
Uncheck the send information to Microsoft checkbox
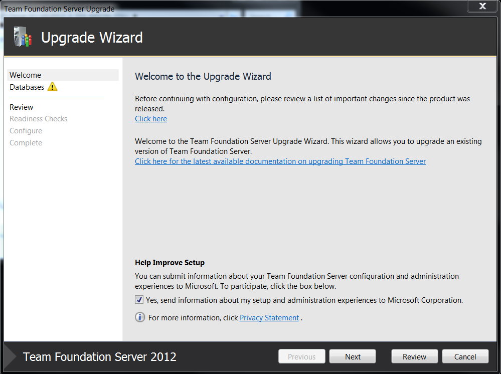(139, 300)
